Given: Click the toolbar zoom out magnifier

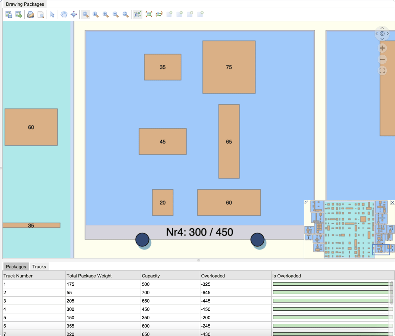Looking at the screenshot, I should click(116, 14).
